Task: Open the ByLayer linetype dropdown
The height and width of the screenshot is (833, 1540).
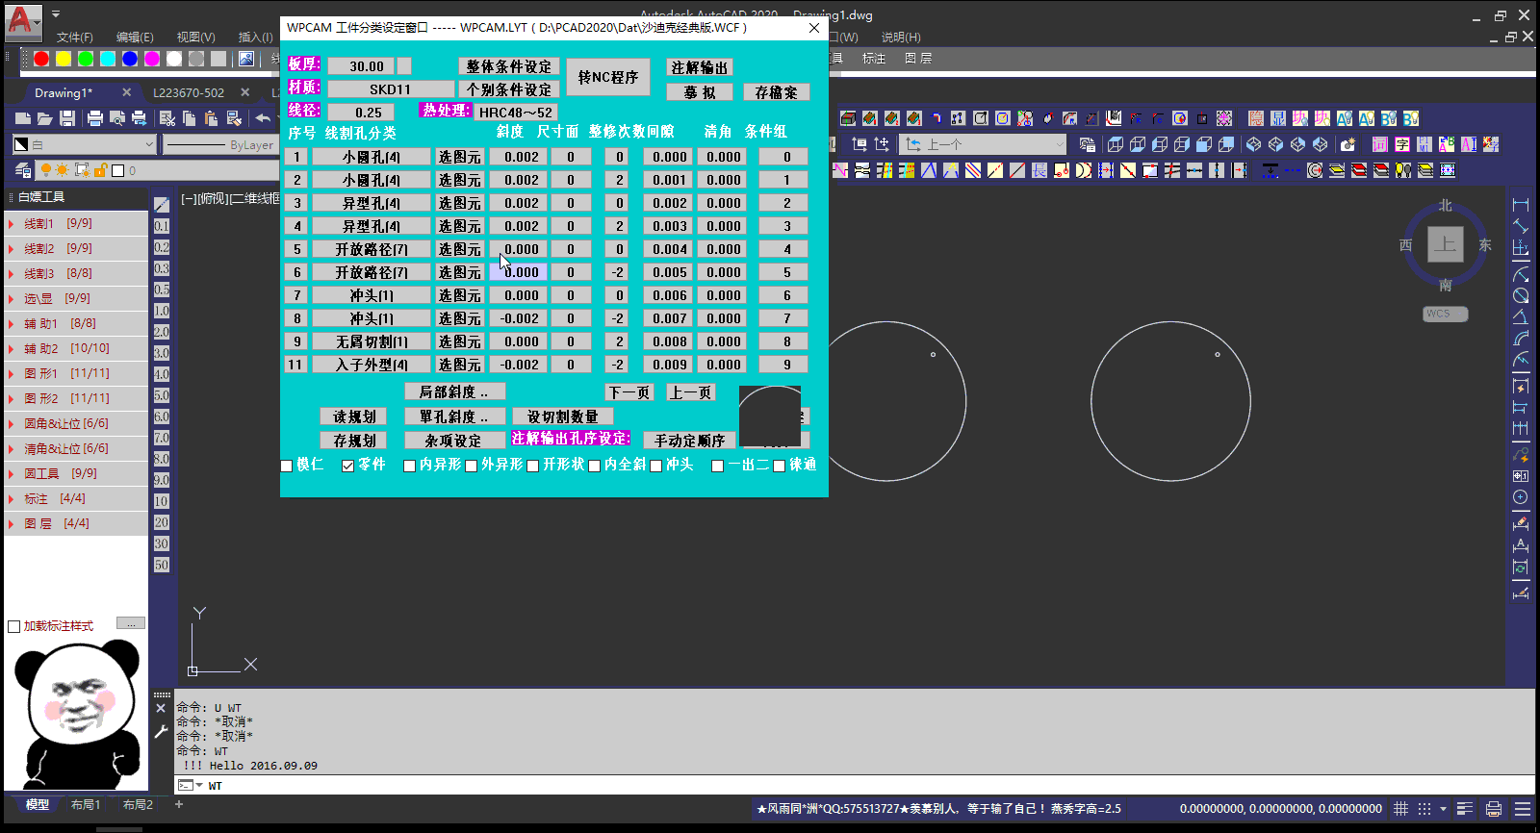Action: point(219,145)
